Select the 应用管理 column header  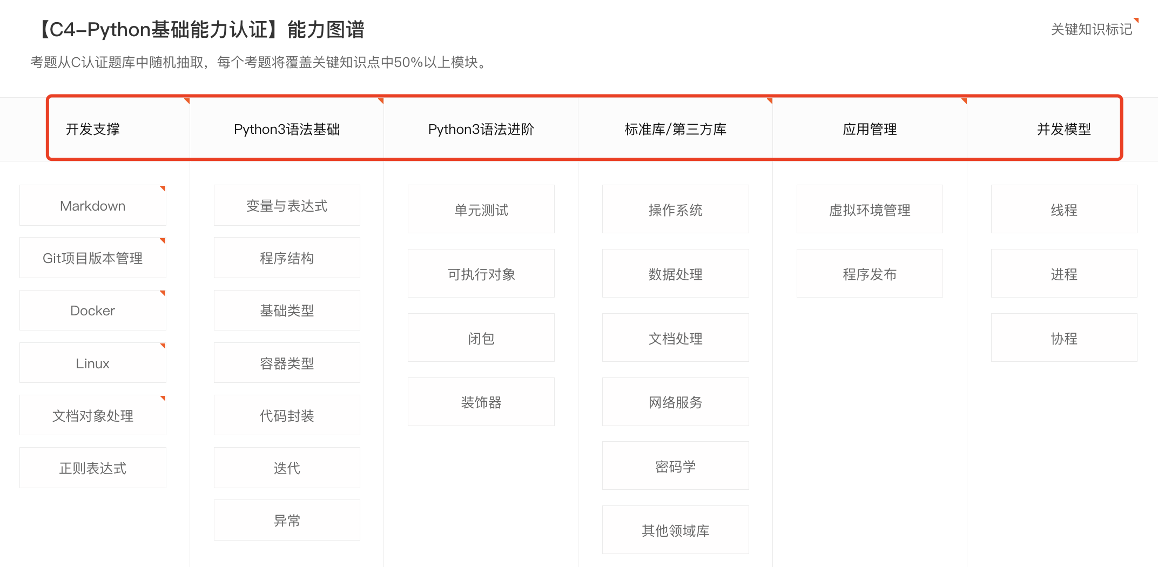coord(870,129)
